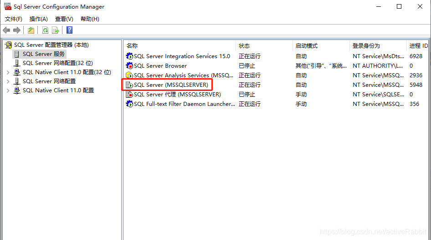This screenshot has width=431, height=240.
Task: Click the Up one level folder icon
Action: coord(31,30)
